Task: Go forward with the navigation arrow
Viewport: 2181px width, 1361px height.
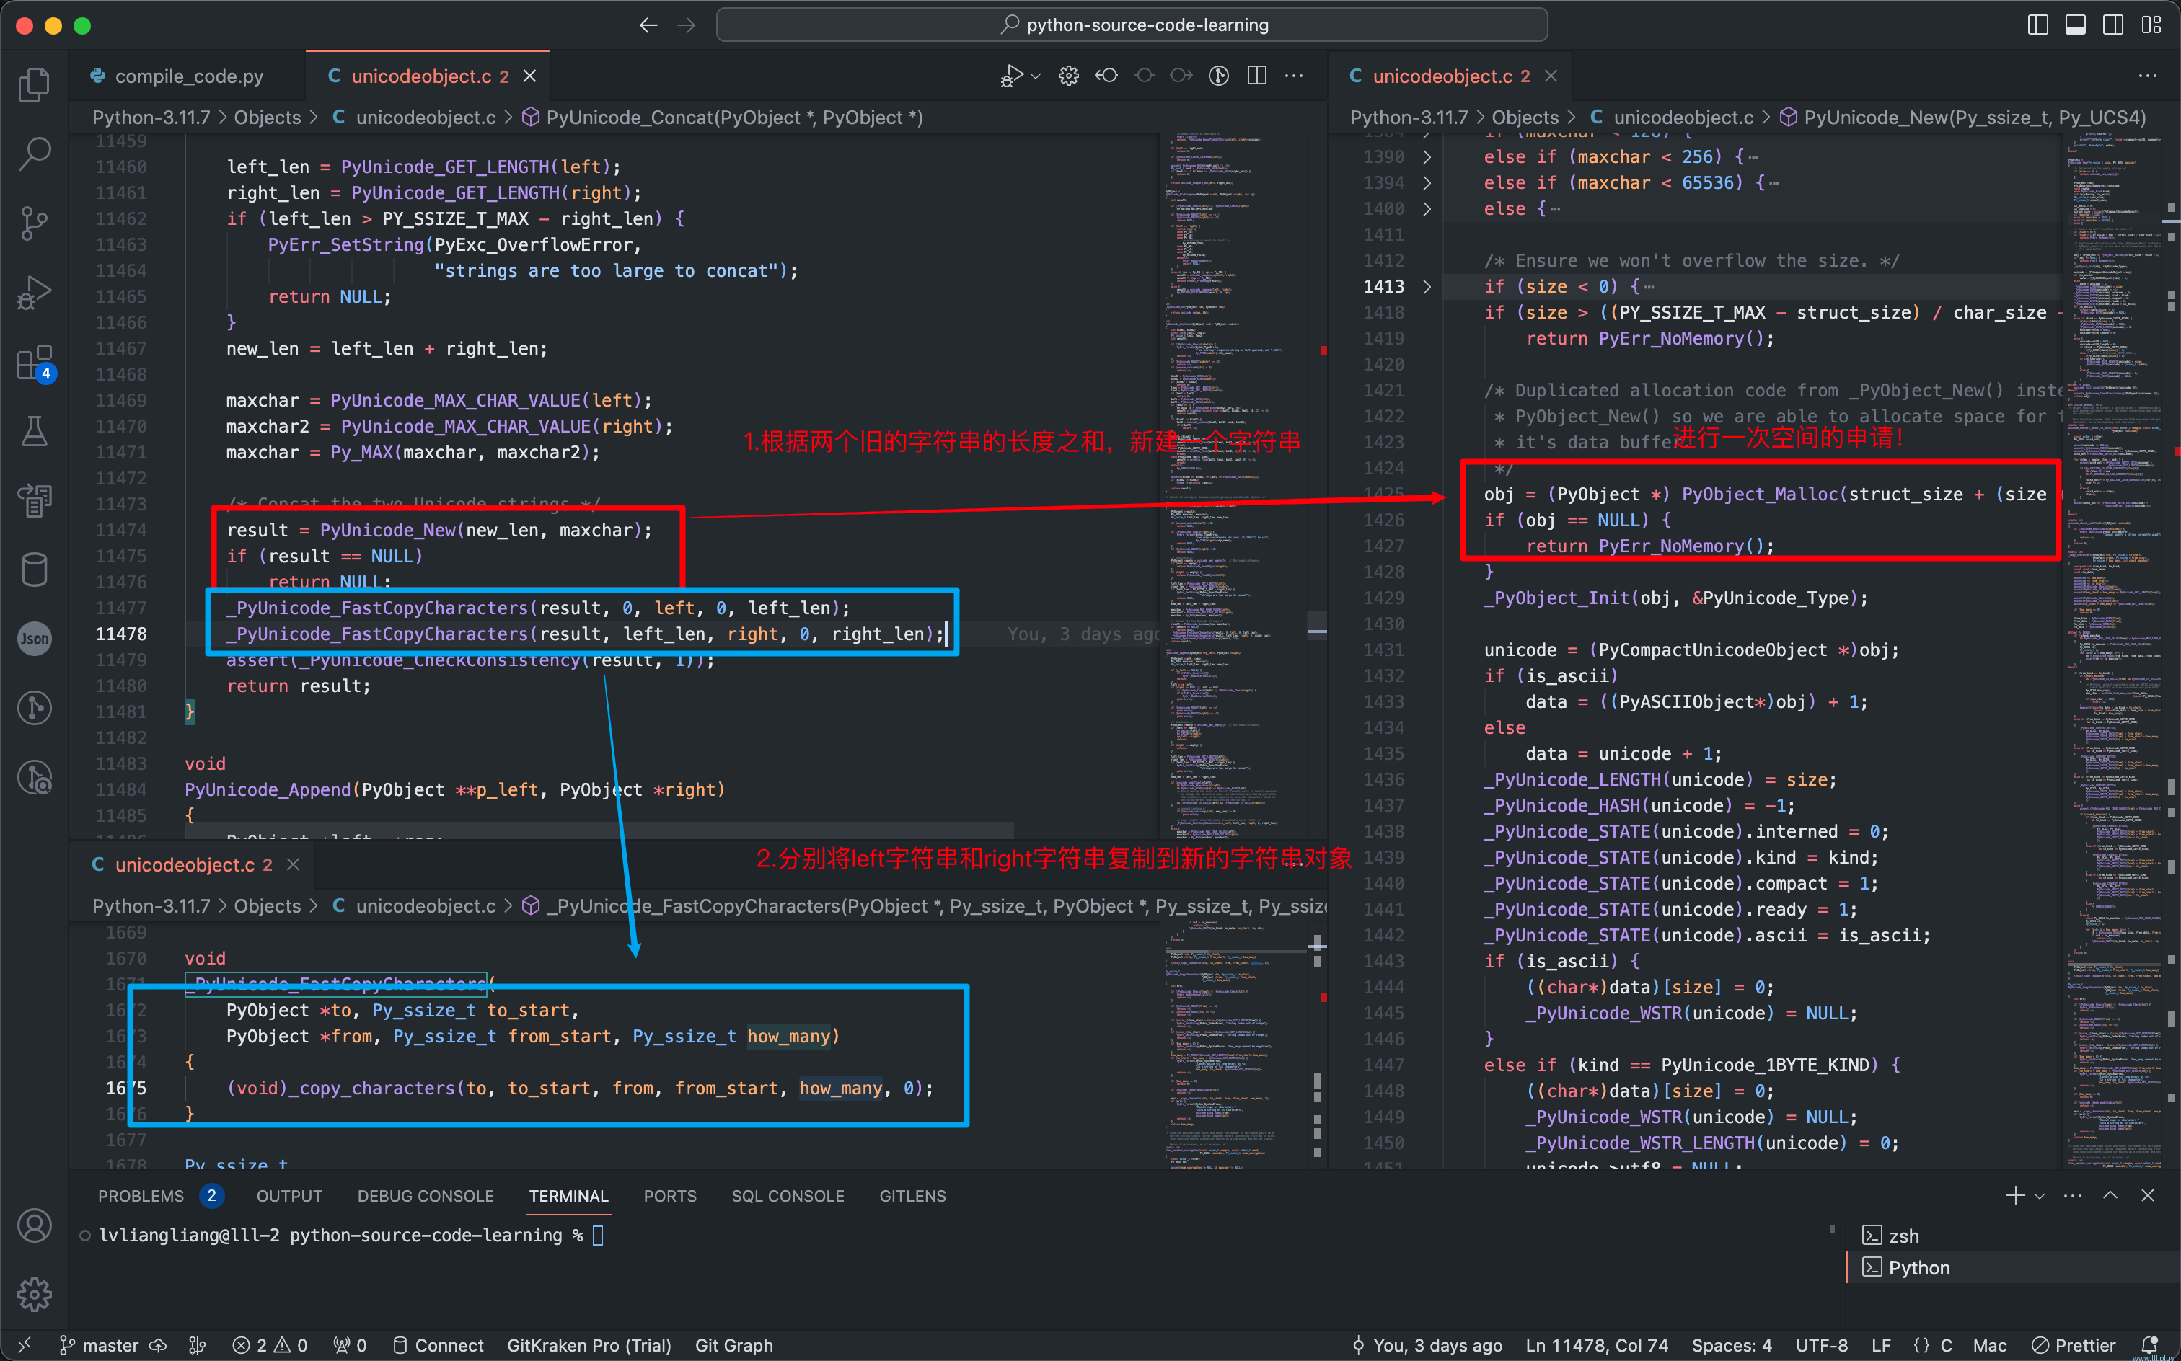Action: point(686,25)
